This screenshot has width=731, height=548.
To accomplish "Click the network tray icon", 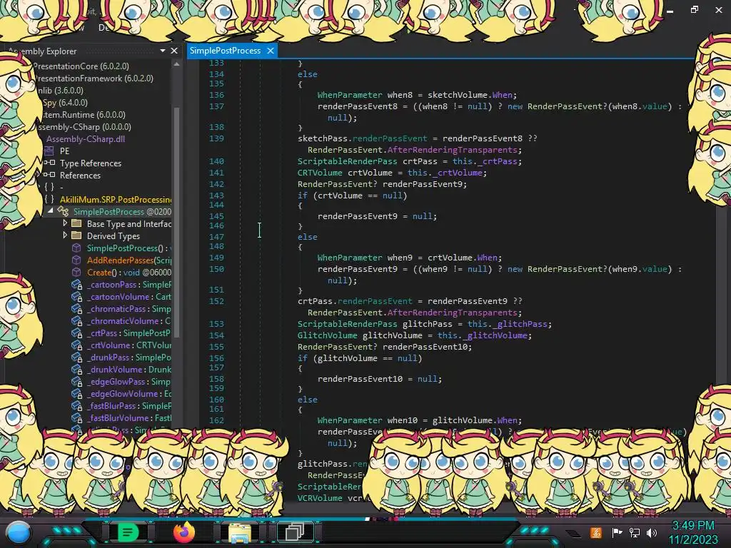I will point(635,532).
